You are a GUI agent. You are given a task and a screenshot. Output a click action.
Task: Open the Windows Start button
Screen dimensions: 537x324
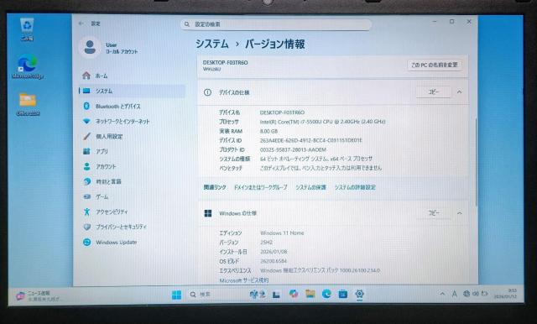click(177, 295)
